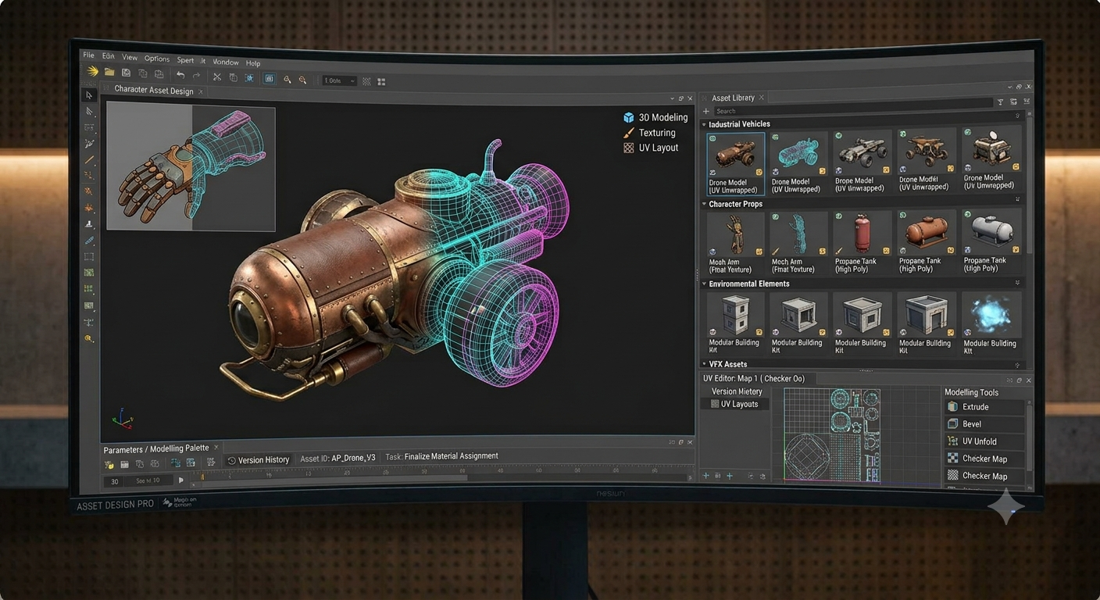This screenshot has height=600, width=1100.
Task: Open the File menu
Action: (88, 55)
